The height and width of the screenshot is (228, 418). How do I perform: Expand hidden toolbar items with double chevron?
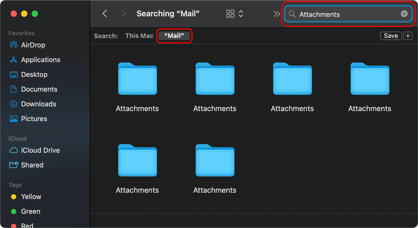pos(276,14)
